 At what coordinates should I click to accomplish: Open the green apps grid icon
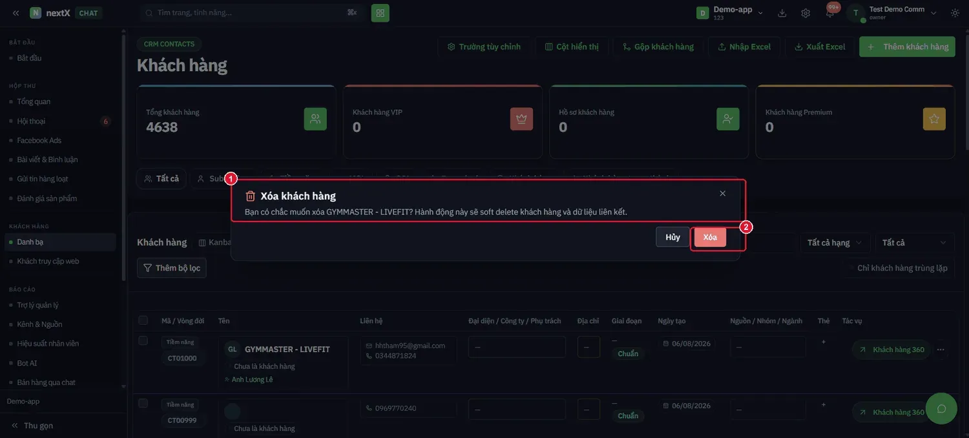(380, 13)
